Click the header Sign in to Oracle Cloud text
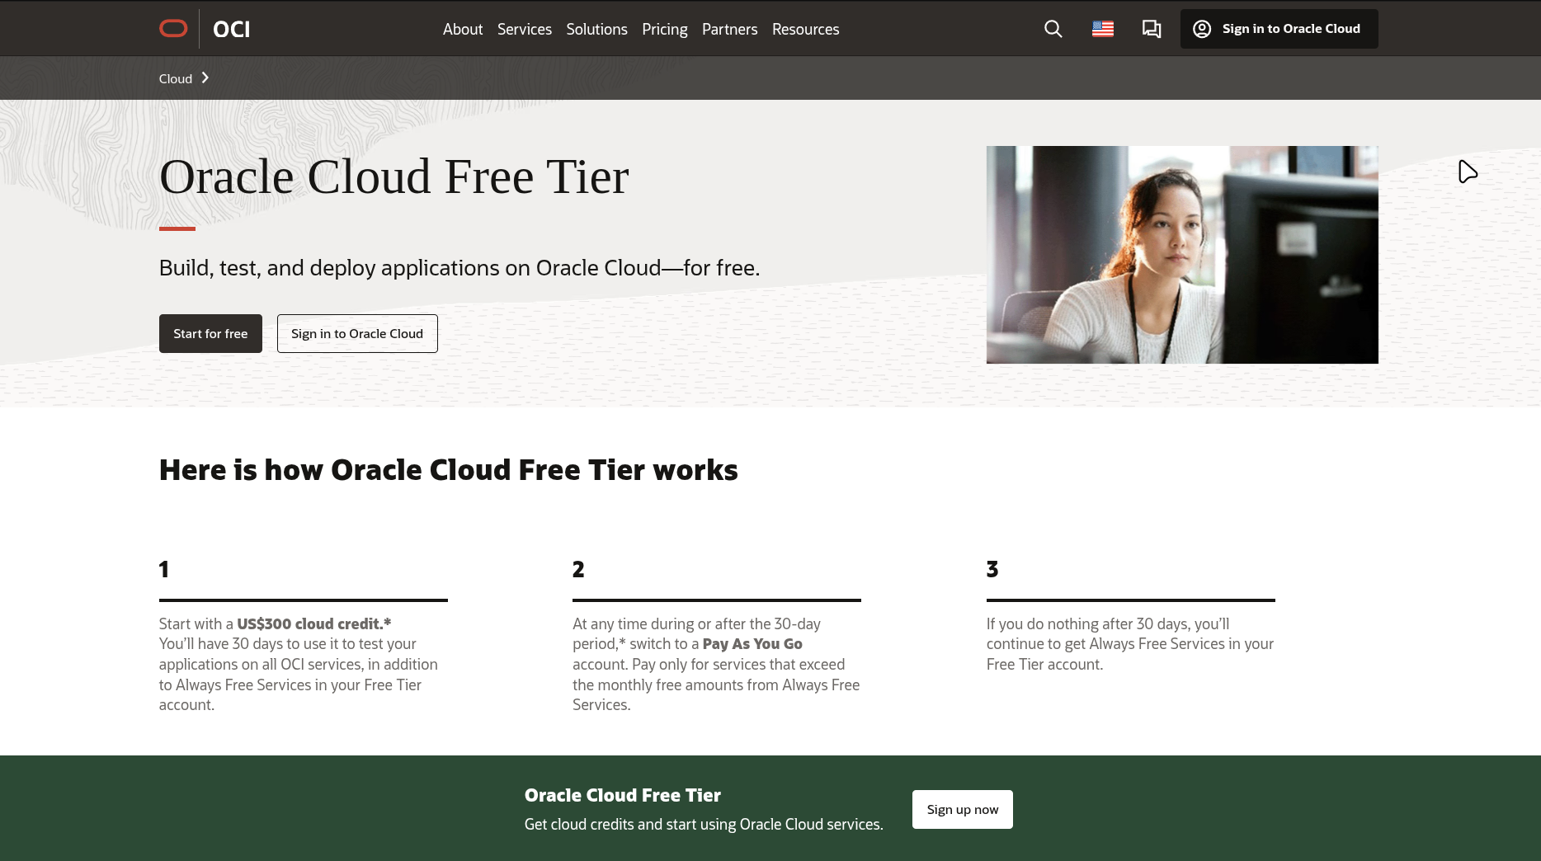The width and height of the screenshot is (1541, 861). 1290,29
